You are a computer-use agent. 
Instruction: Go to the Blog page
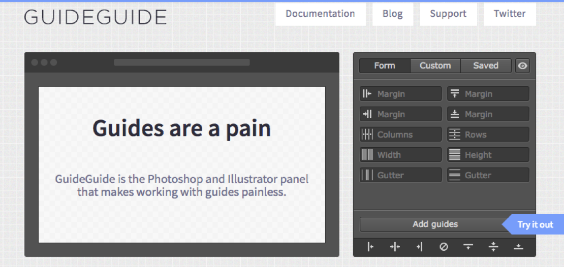point(393,14)
